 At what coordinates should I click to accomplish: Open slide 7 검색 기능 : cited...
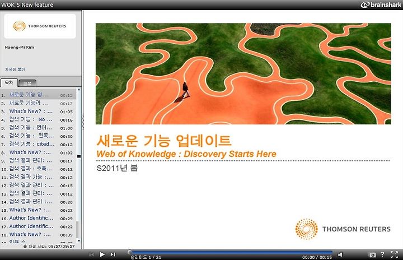click(x=38, y=145)
